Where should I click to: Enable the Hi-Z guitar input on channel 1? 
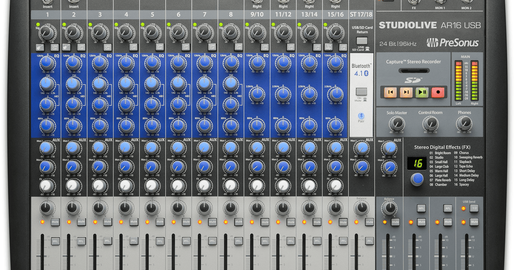40,47
